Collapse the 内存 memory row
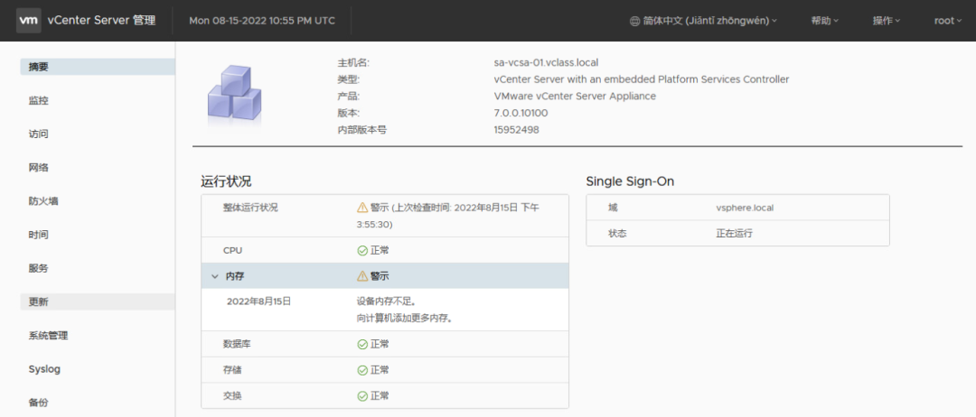Viewport: 976px width, 417px height. click(215, 276)
